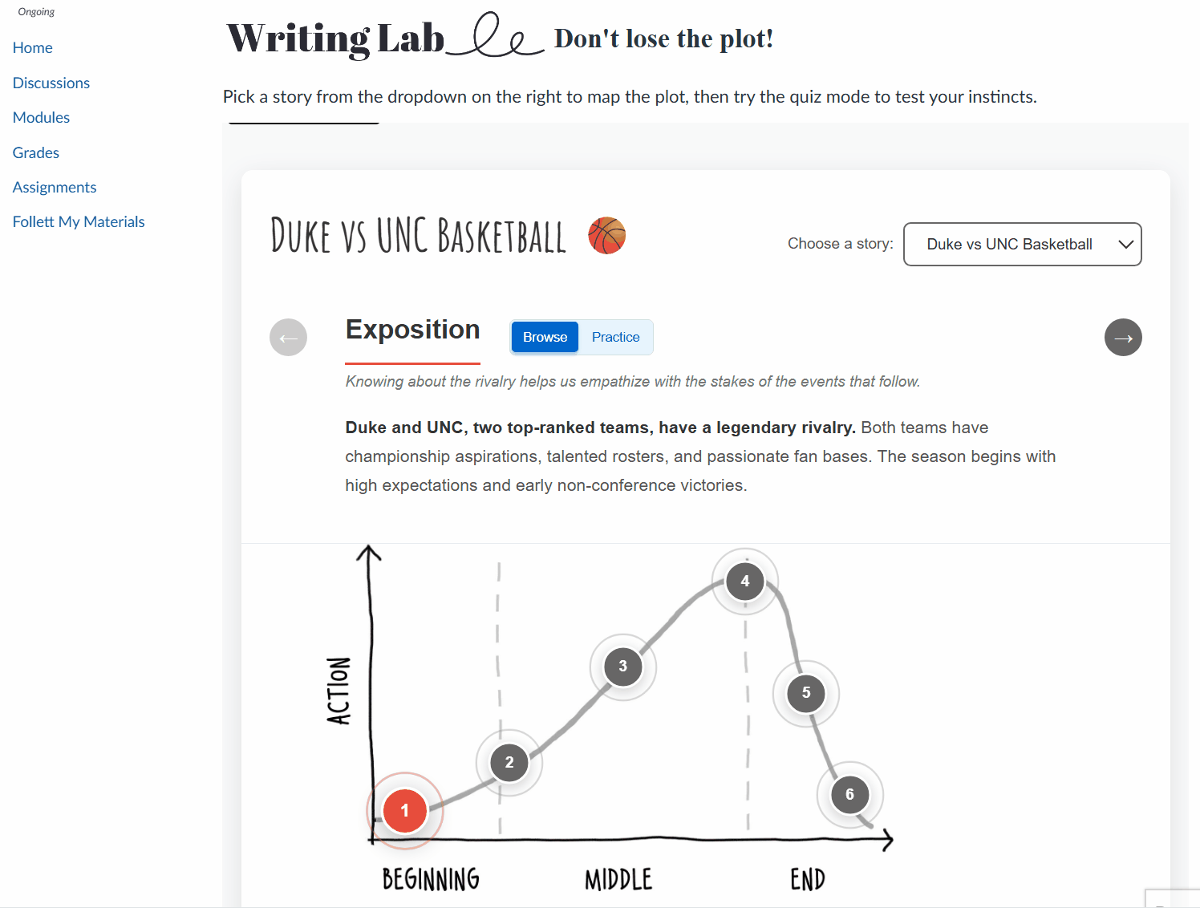Viewport: 1200px width, 908px height.
Task: Open the Modules page
Action: point(41,117)
